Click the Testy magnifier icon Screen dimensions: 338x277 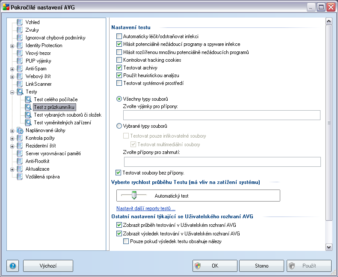20,92
